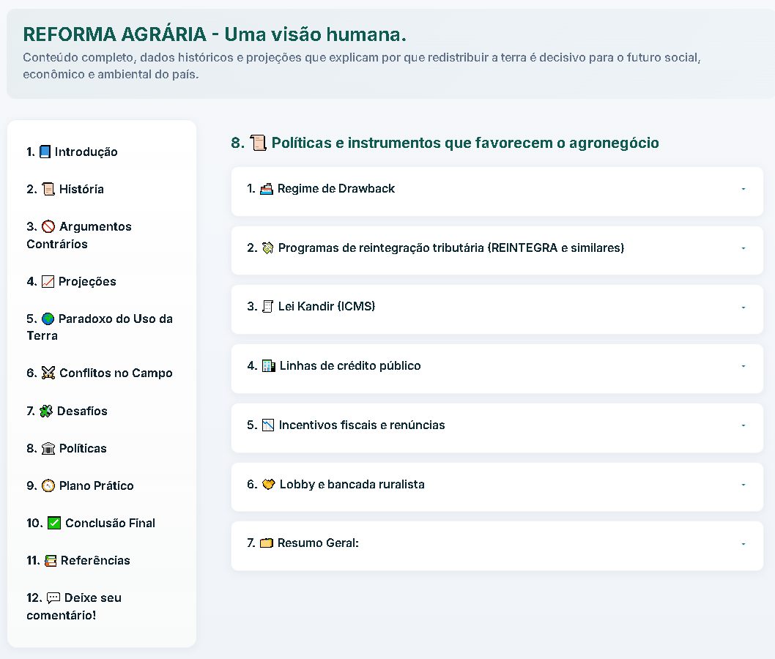The height and width of the screenshot is (659, 775).
Task: Expand the REINTEGRA programs accordion arrow
Action: click(744, 248)
